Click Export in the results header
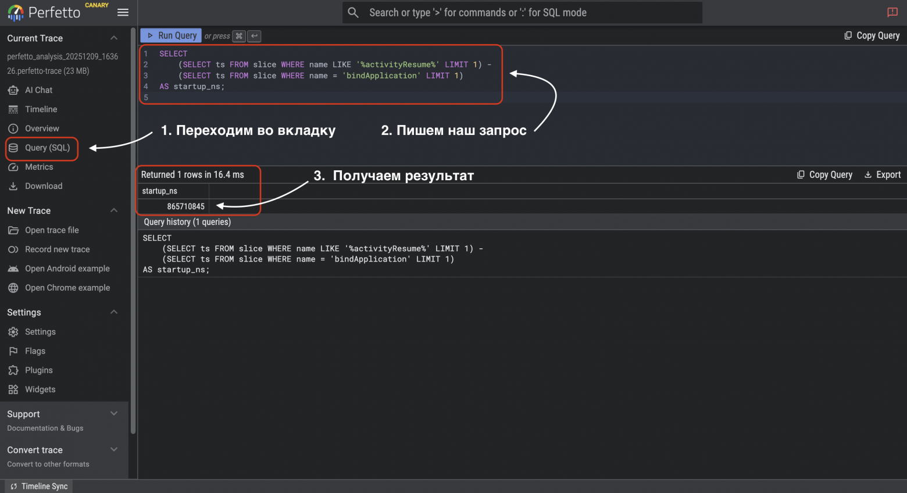 coord(882,174)
